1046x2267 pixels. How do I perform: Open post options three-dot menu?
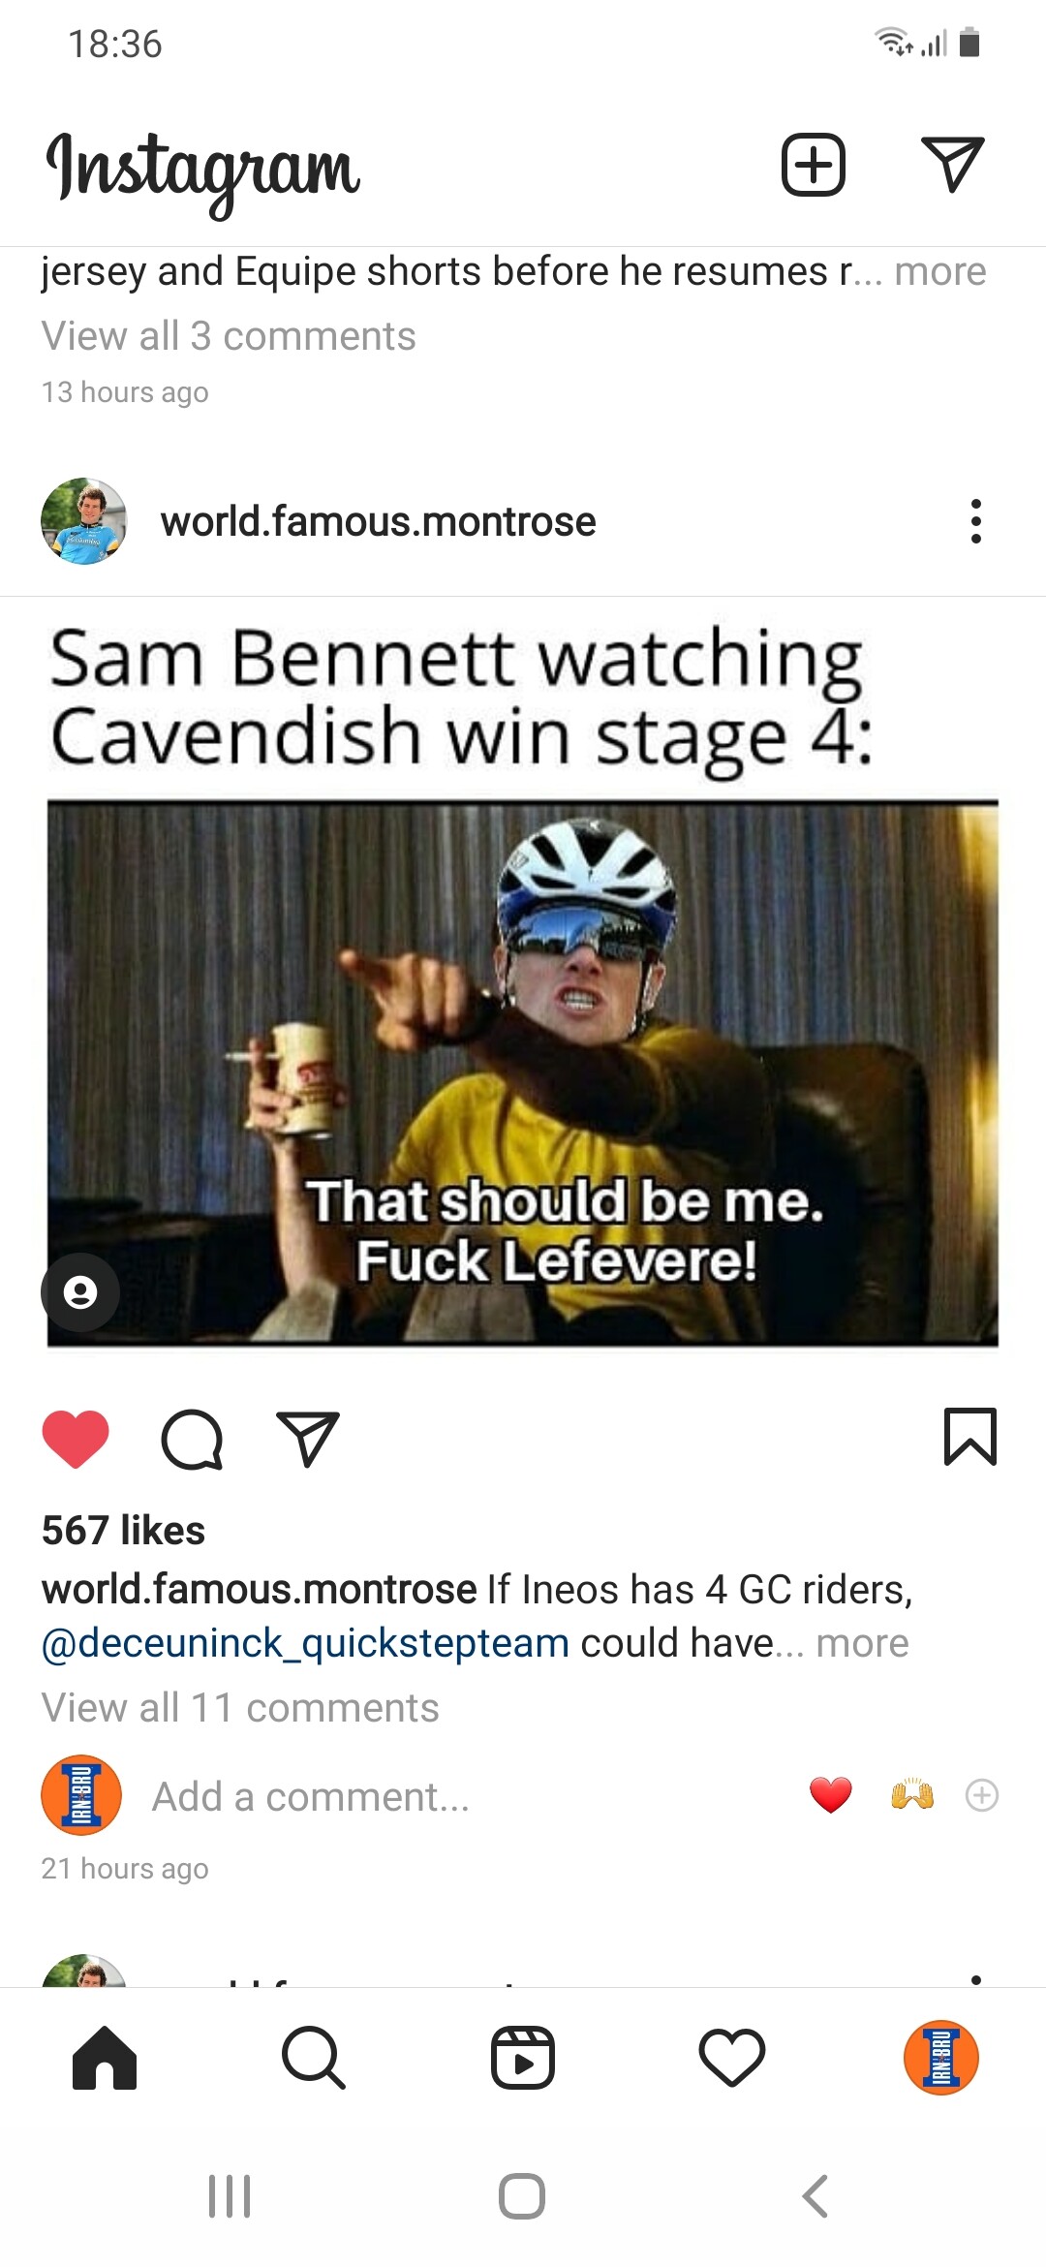coord(975,521)
